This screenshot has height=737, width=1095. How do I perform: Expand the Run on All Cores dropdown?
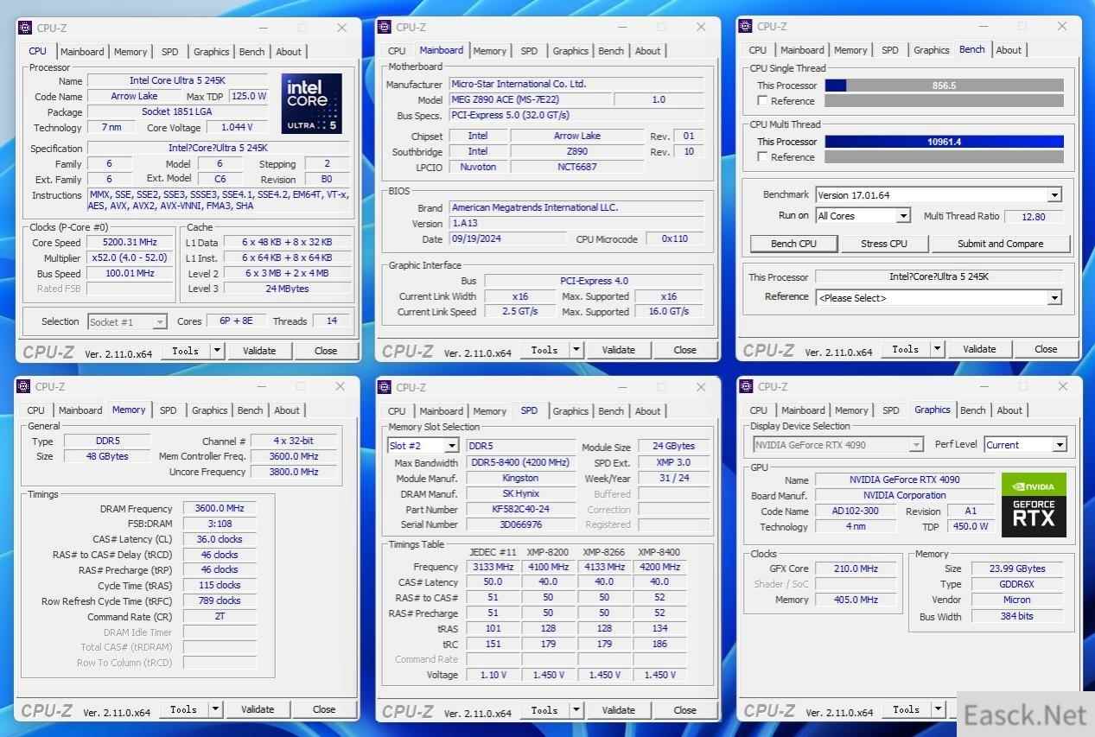(x=903, y=216)
